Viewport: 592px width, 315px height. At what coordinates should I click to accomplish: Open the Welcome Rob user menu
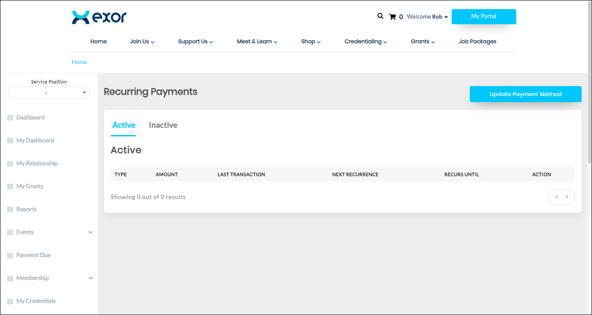click(x=427, y=17)
